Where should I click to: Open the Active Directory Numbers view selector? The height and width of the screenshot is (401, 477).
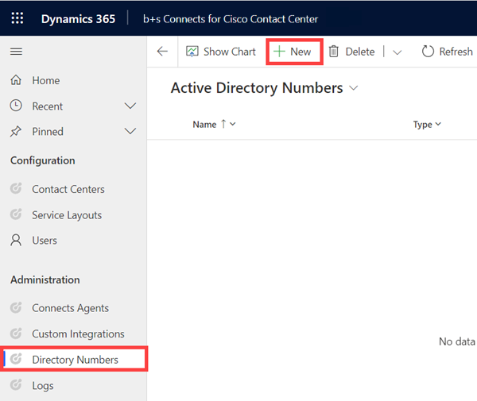354,88
